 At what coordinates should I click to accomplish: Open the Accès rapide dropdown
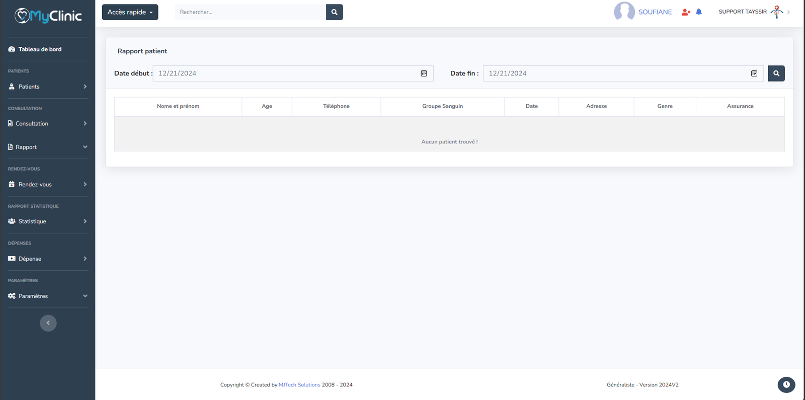tap(130, 12)
